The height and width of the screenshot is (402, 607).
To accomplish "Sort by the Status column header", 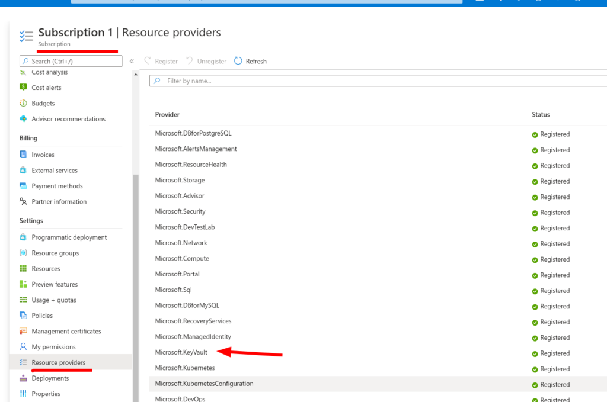I will coord(541,114).
